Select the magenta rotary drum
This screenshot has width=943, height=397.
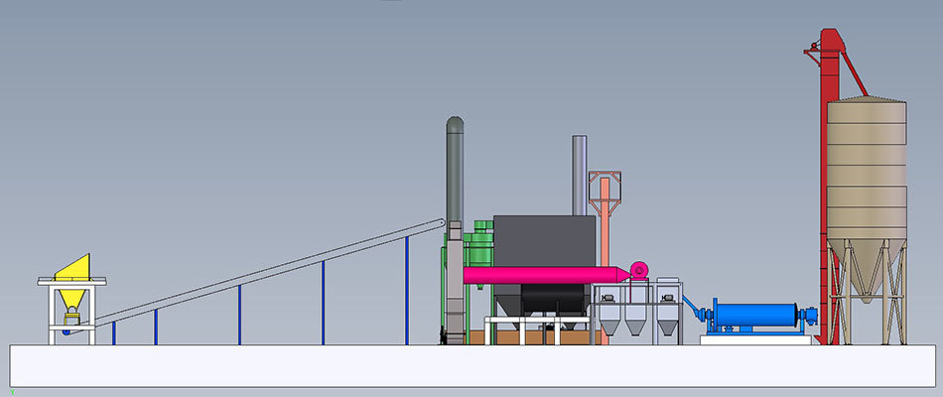[546, 276]
